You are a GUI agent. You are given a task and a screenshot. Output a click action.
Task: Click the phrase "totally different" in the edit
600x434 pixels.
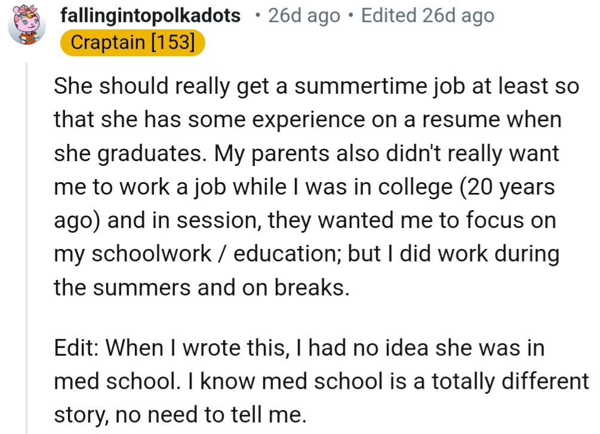point(502,381)
